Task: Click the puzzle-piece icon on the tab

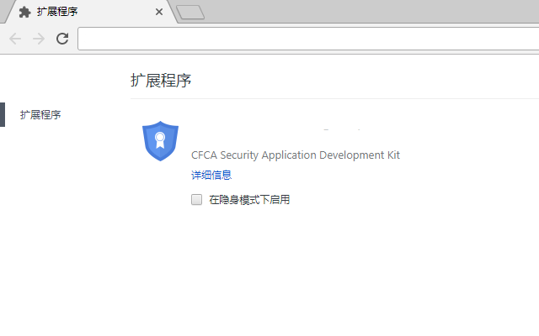Action: 24,12
